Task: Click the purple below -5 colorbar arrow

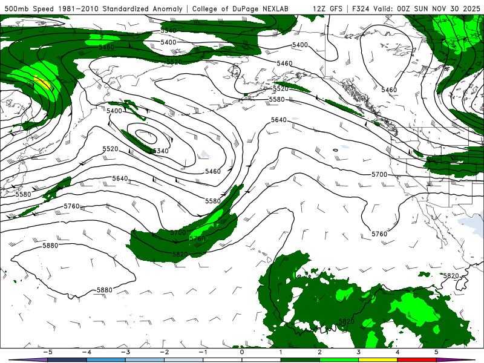Action: 28,360
